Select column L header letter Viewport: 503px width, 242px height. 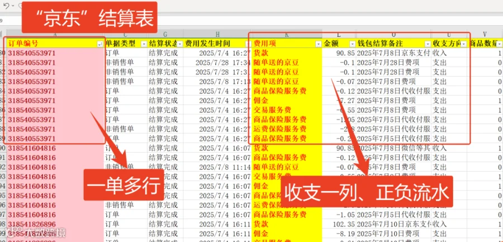click(339, 35)
